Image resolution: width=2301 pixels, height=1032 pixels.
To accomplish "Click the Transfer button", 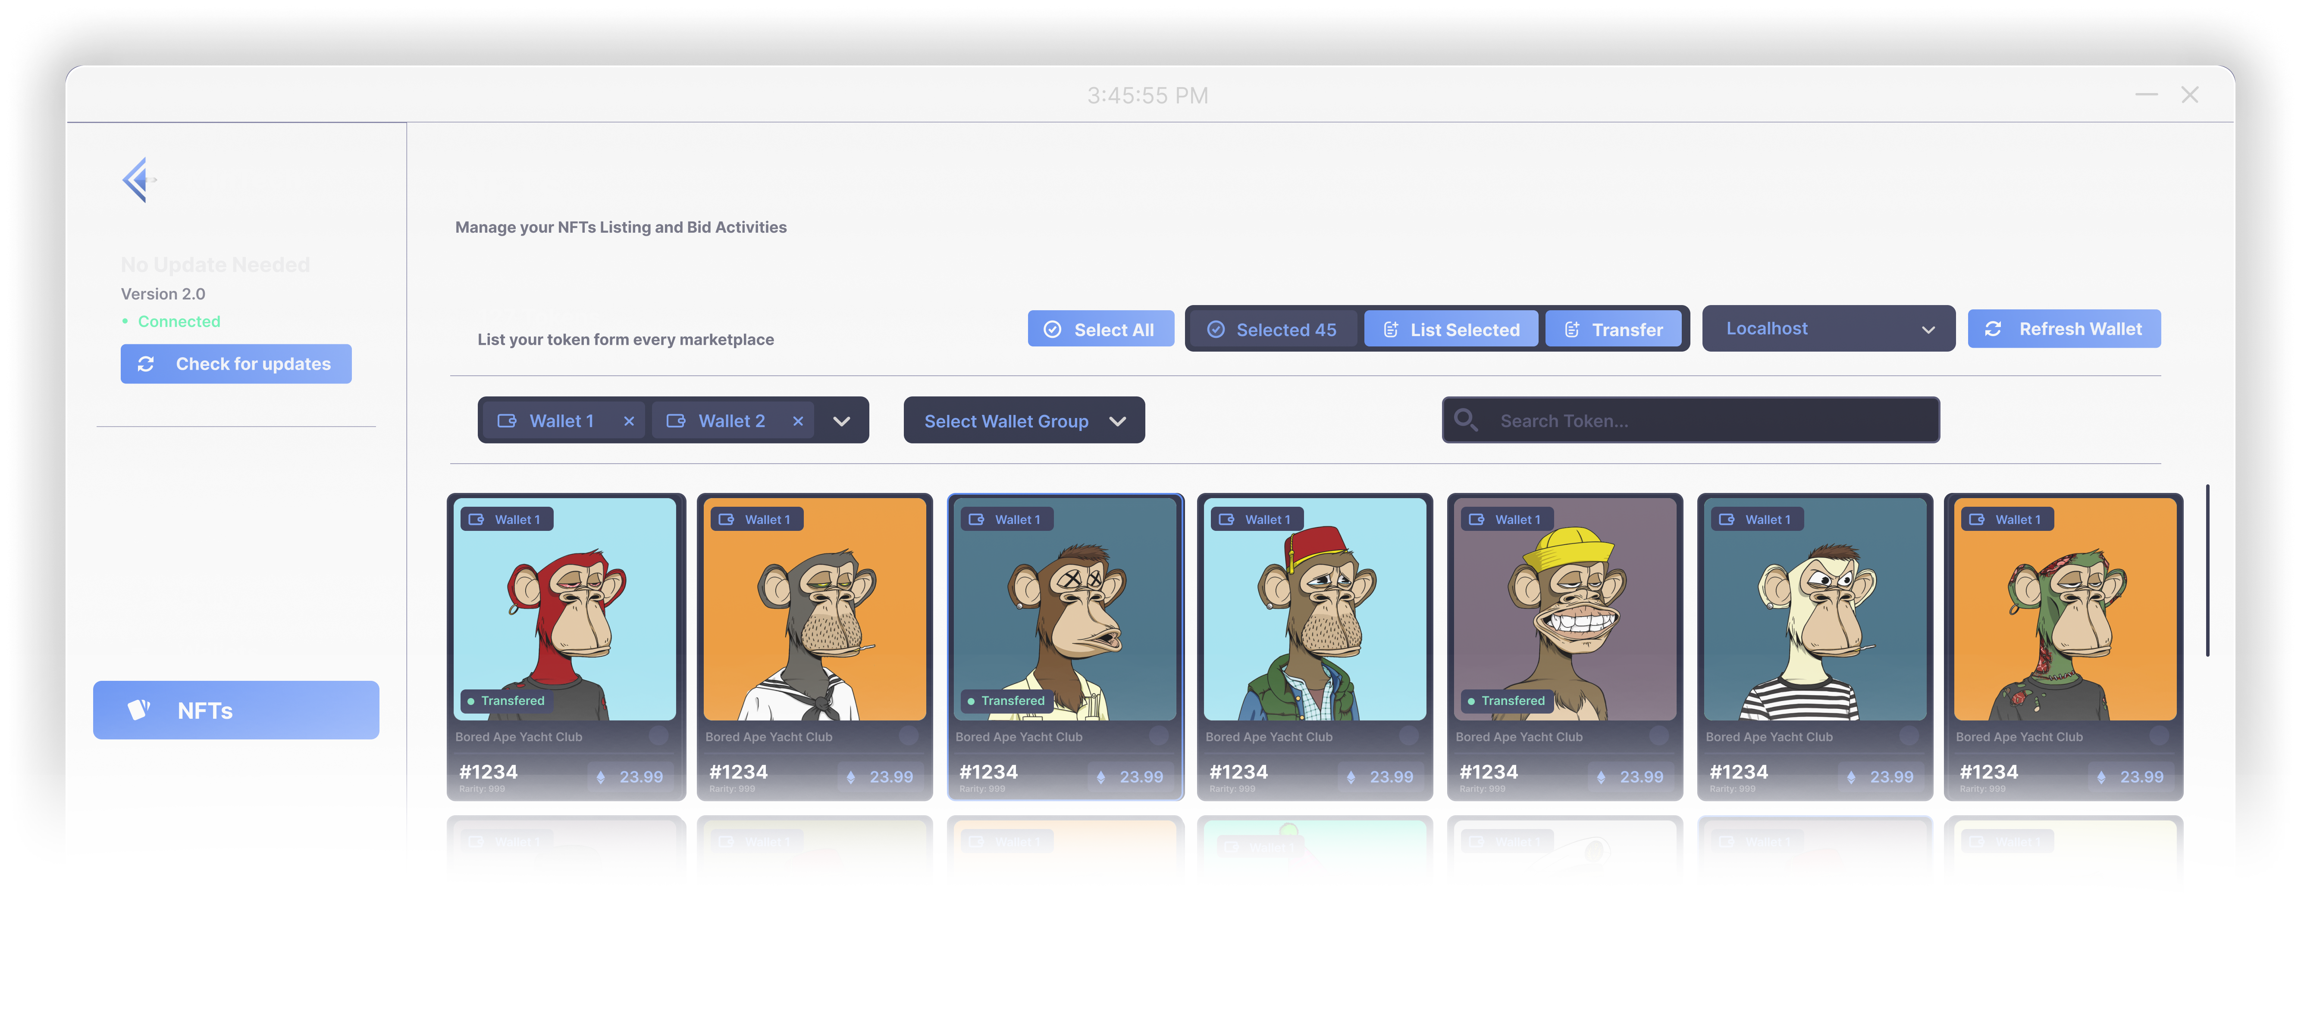I will tap(1613, 329).
